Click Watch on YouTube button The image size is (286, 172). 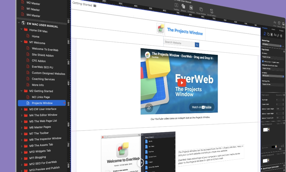(202, 107)
